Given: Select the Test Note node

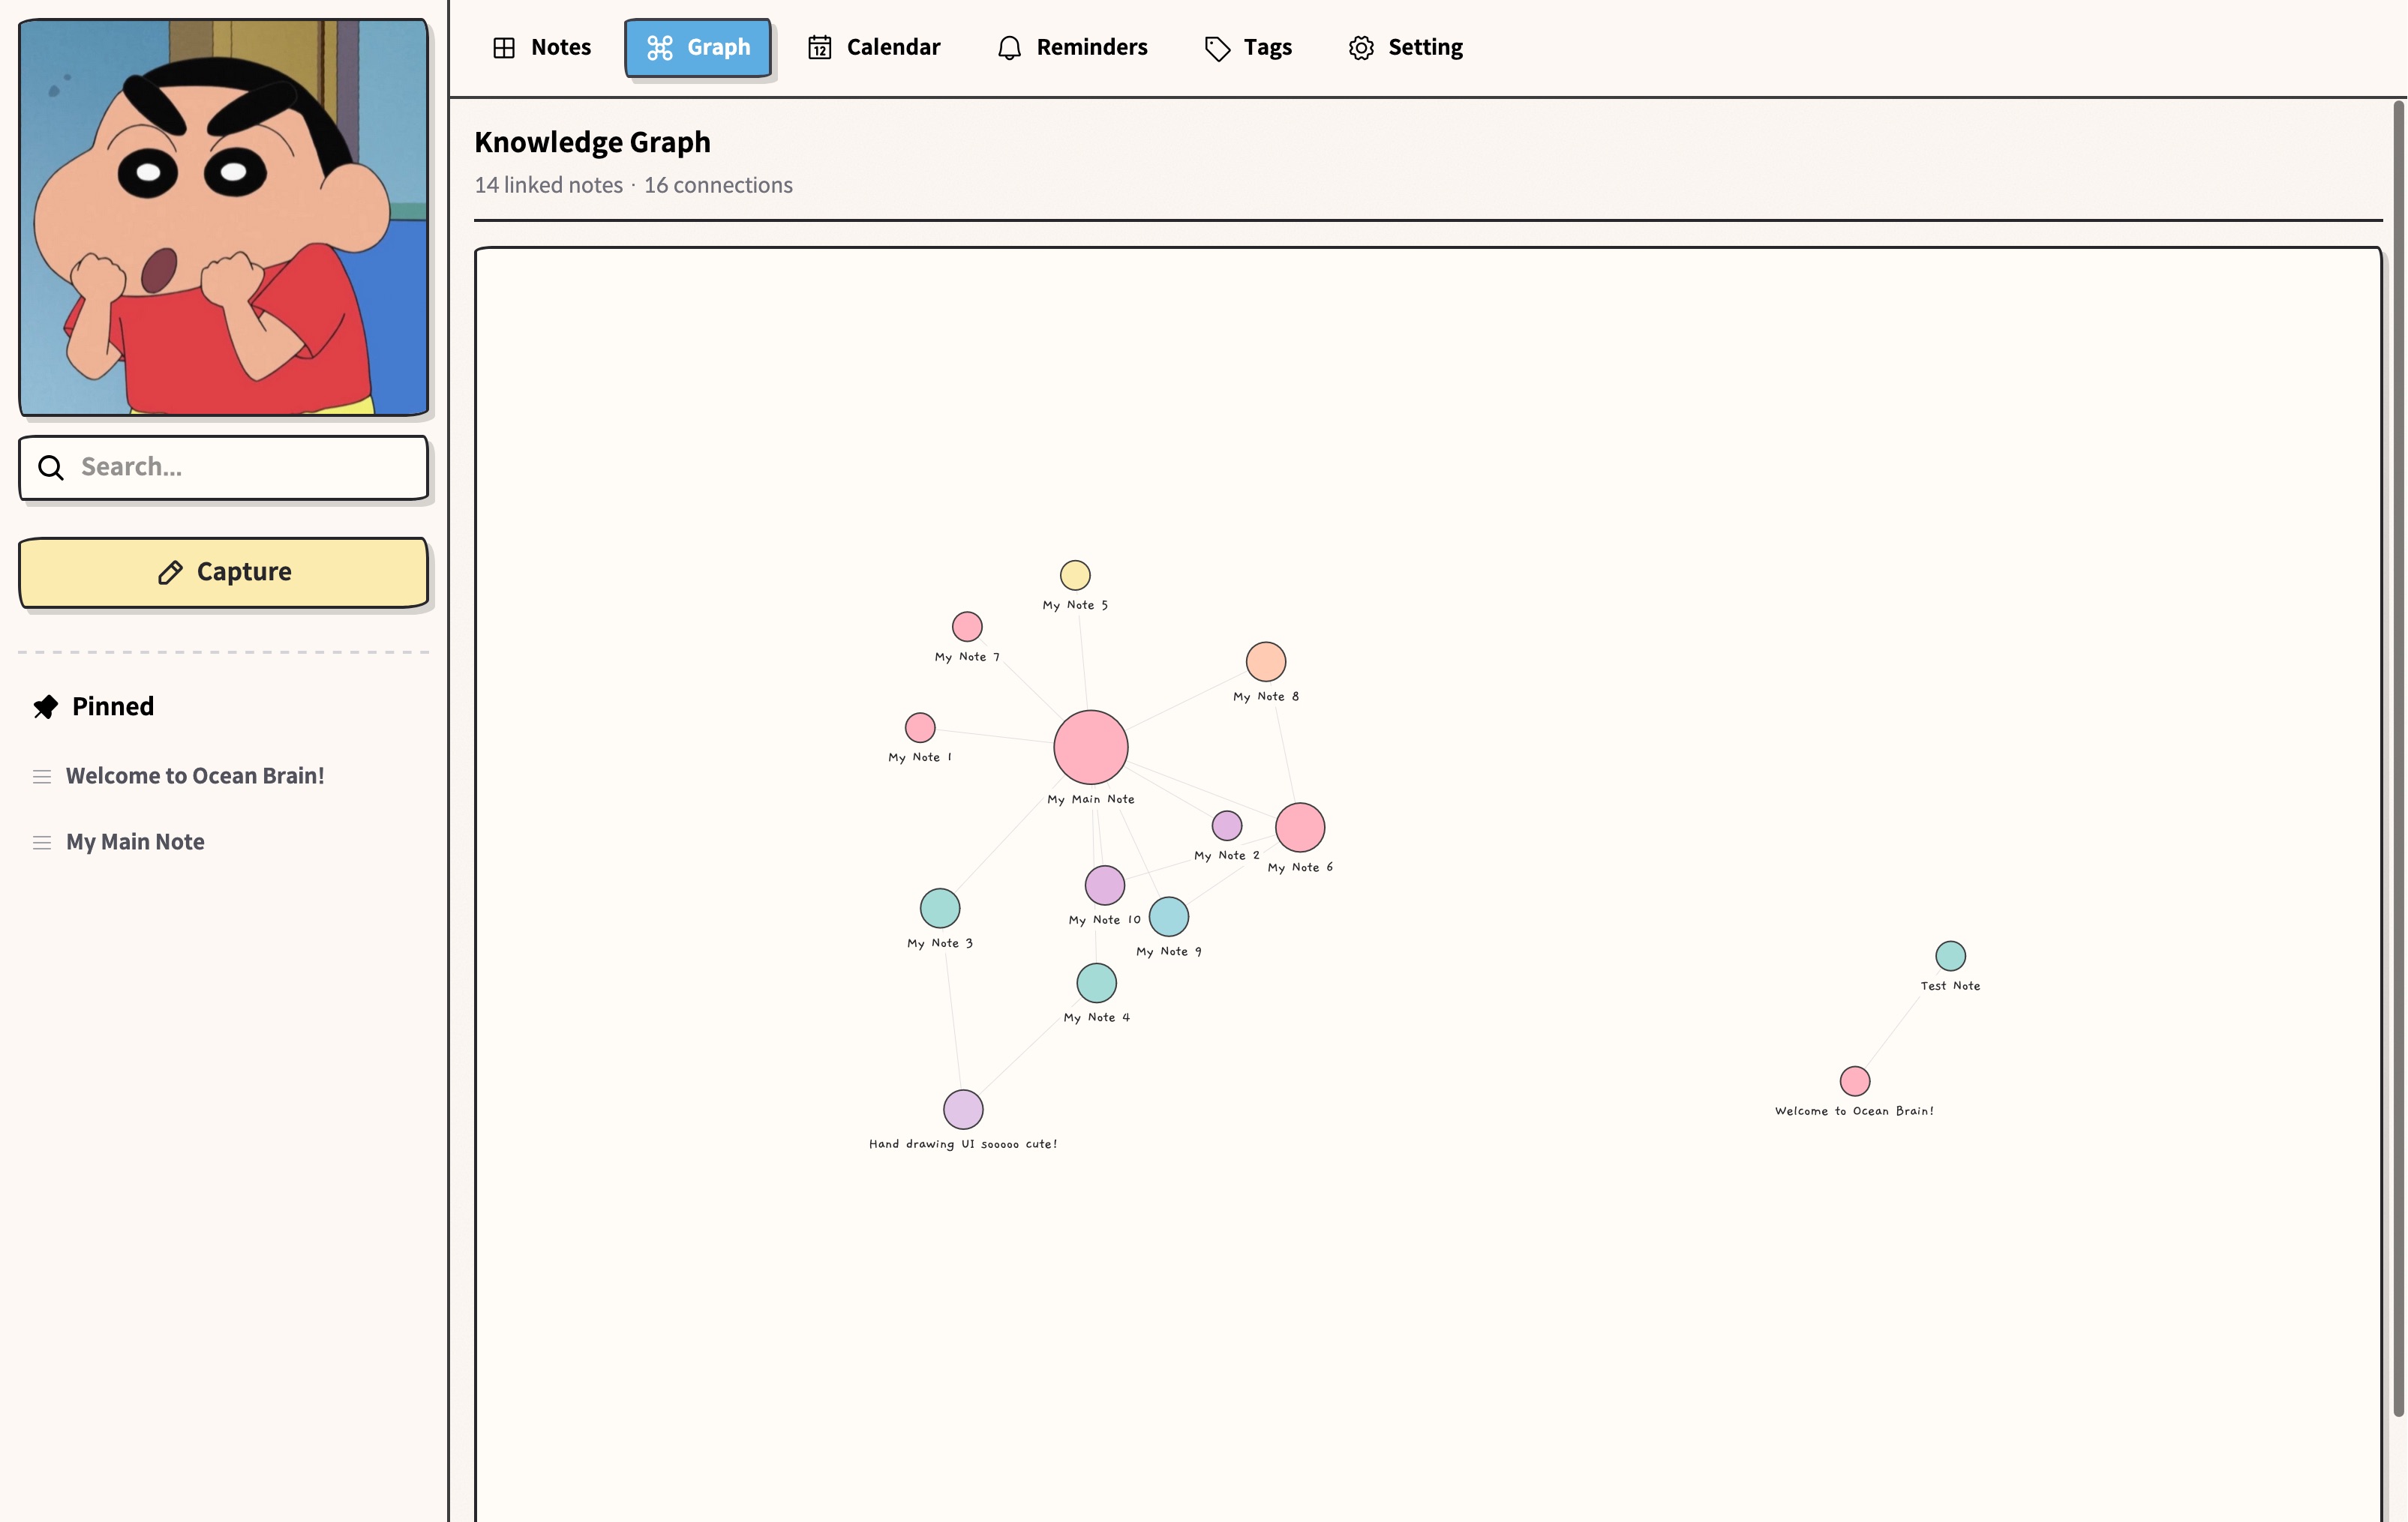Looking at the screenshot, I should point(1951,957).
